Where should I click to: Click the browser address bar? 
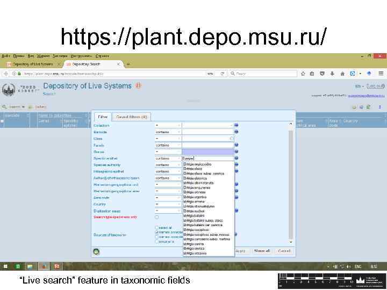(x=113, y=74)
